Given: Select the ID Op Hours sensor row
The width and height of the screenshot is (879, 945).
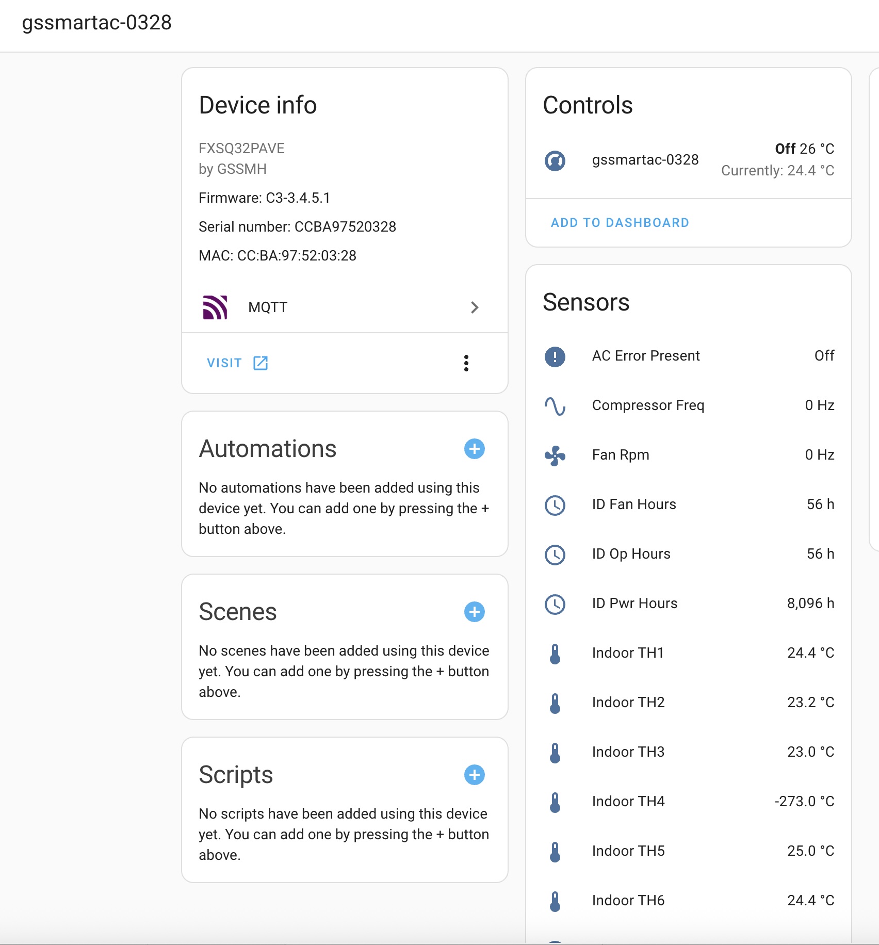Looking at the screenshot, I should click(631, 554).
